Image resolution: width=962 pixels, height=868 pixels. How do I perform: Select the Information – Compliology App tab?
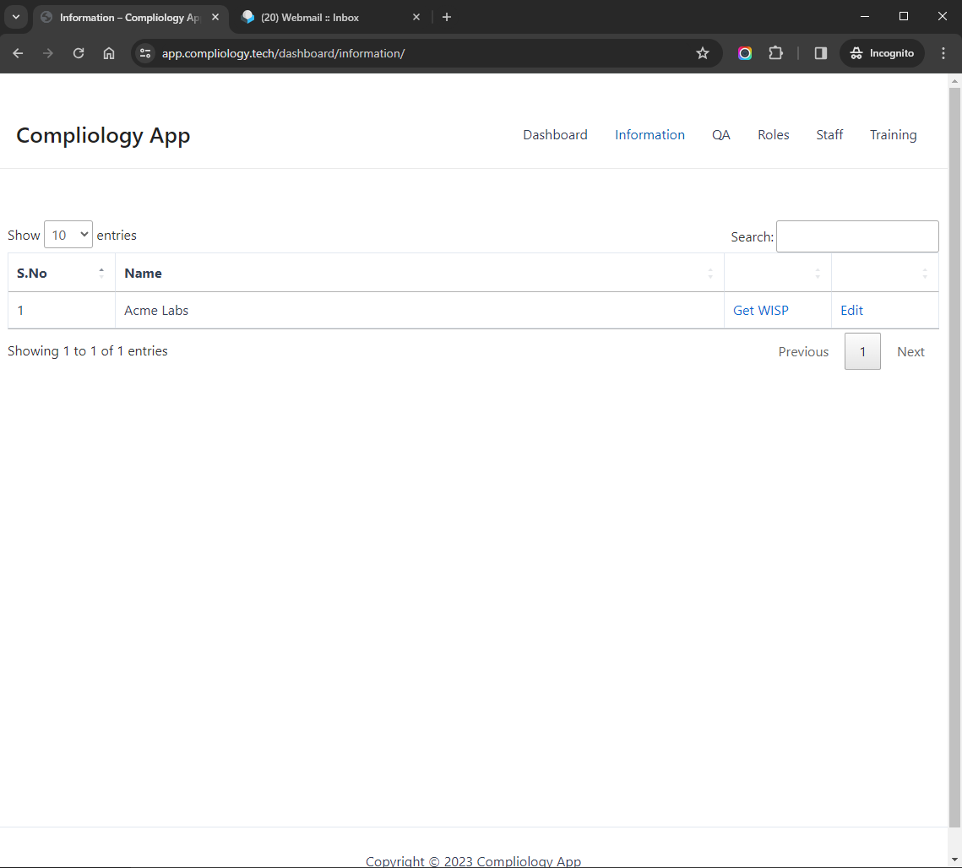tap(130, 17)
